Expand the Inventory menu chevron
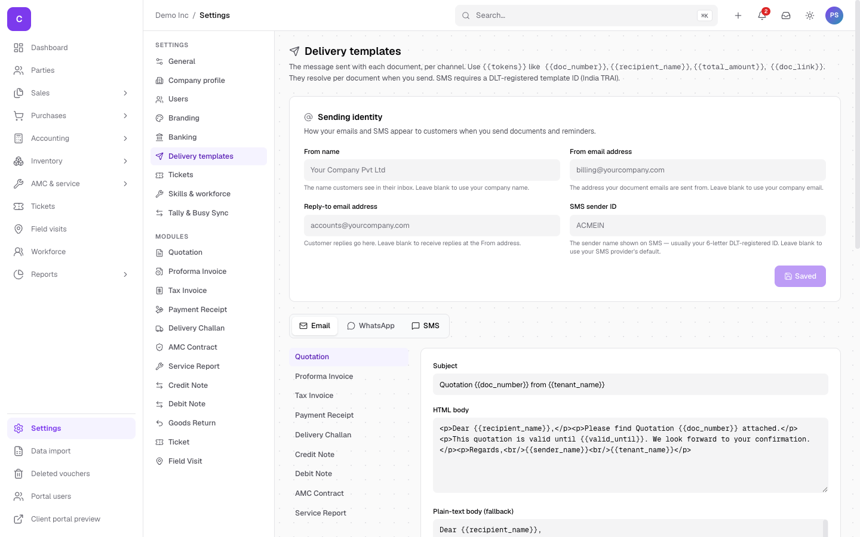The height and width of the screenshot is (537, 860). pos(125,161)
